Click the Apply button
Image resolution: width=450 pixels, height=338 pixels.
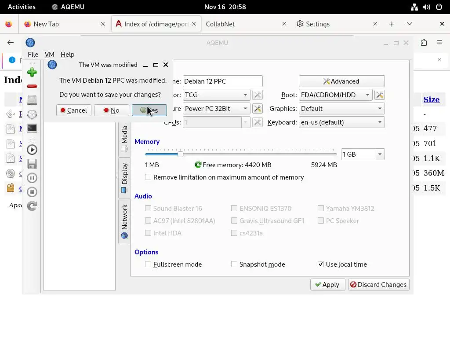coord(327,285)
